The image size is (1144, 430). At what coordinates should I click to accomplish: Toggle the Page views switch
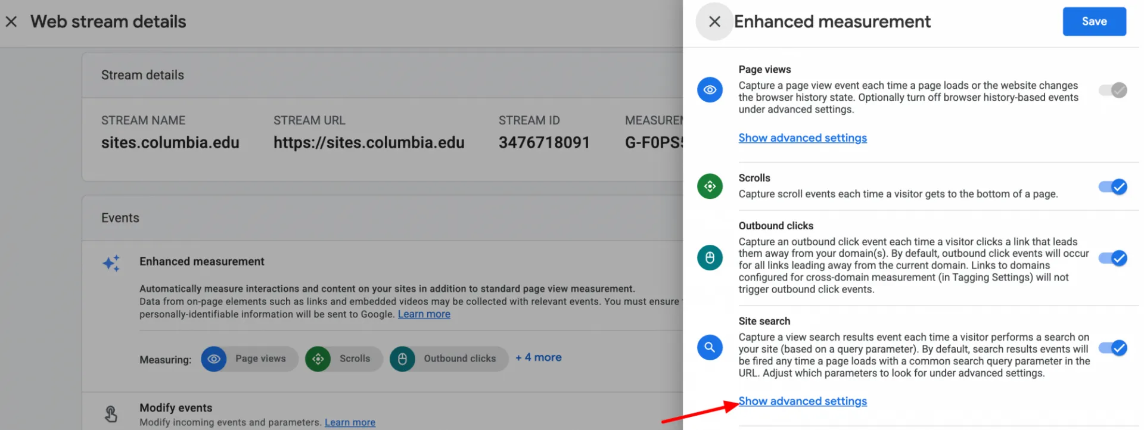click(x=1112, y=90)
